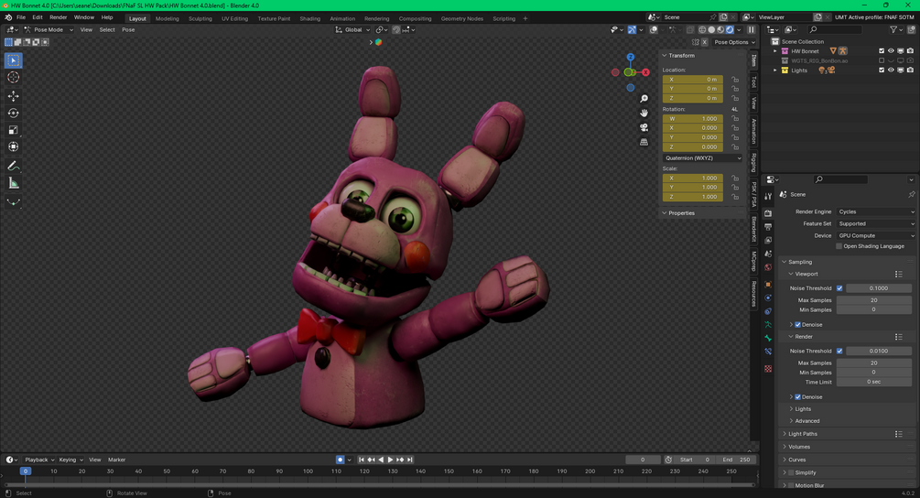Screen dimensions: 920x498
Task: Open Quaternion (WXYZ) rotation mode dropdown
Action: 703,157
